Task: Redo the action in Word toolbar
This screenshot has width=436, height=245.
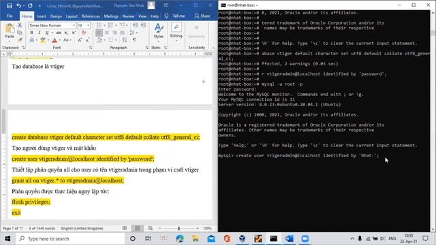Action: coord(30,5)
